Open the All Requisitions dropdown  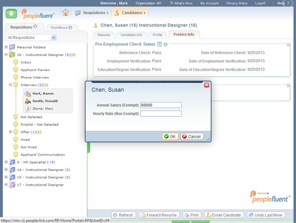point(31,38)
